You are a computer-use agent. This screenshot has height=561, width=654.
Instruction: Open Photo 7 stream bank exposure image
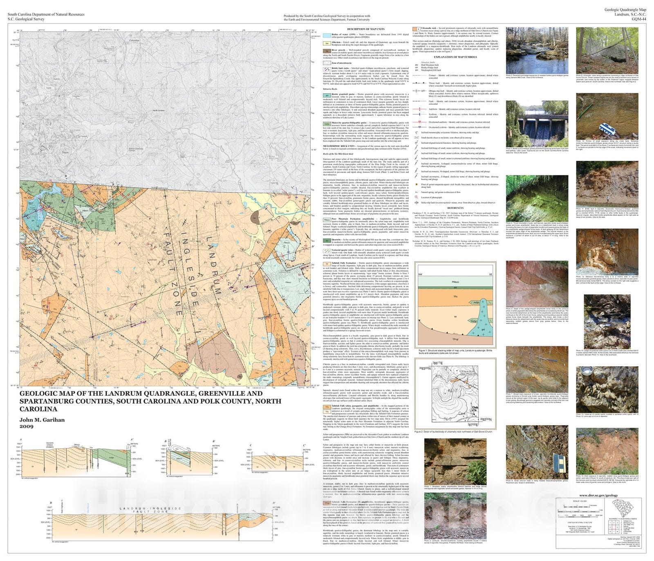537,369
